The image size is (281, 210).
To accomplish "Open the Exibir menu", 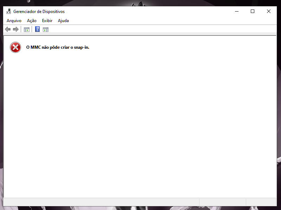I will coord(47,21).
